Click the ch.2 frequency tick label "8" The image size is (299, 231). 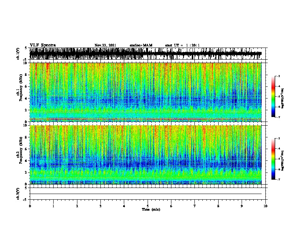(x=26, y=137)
